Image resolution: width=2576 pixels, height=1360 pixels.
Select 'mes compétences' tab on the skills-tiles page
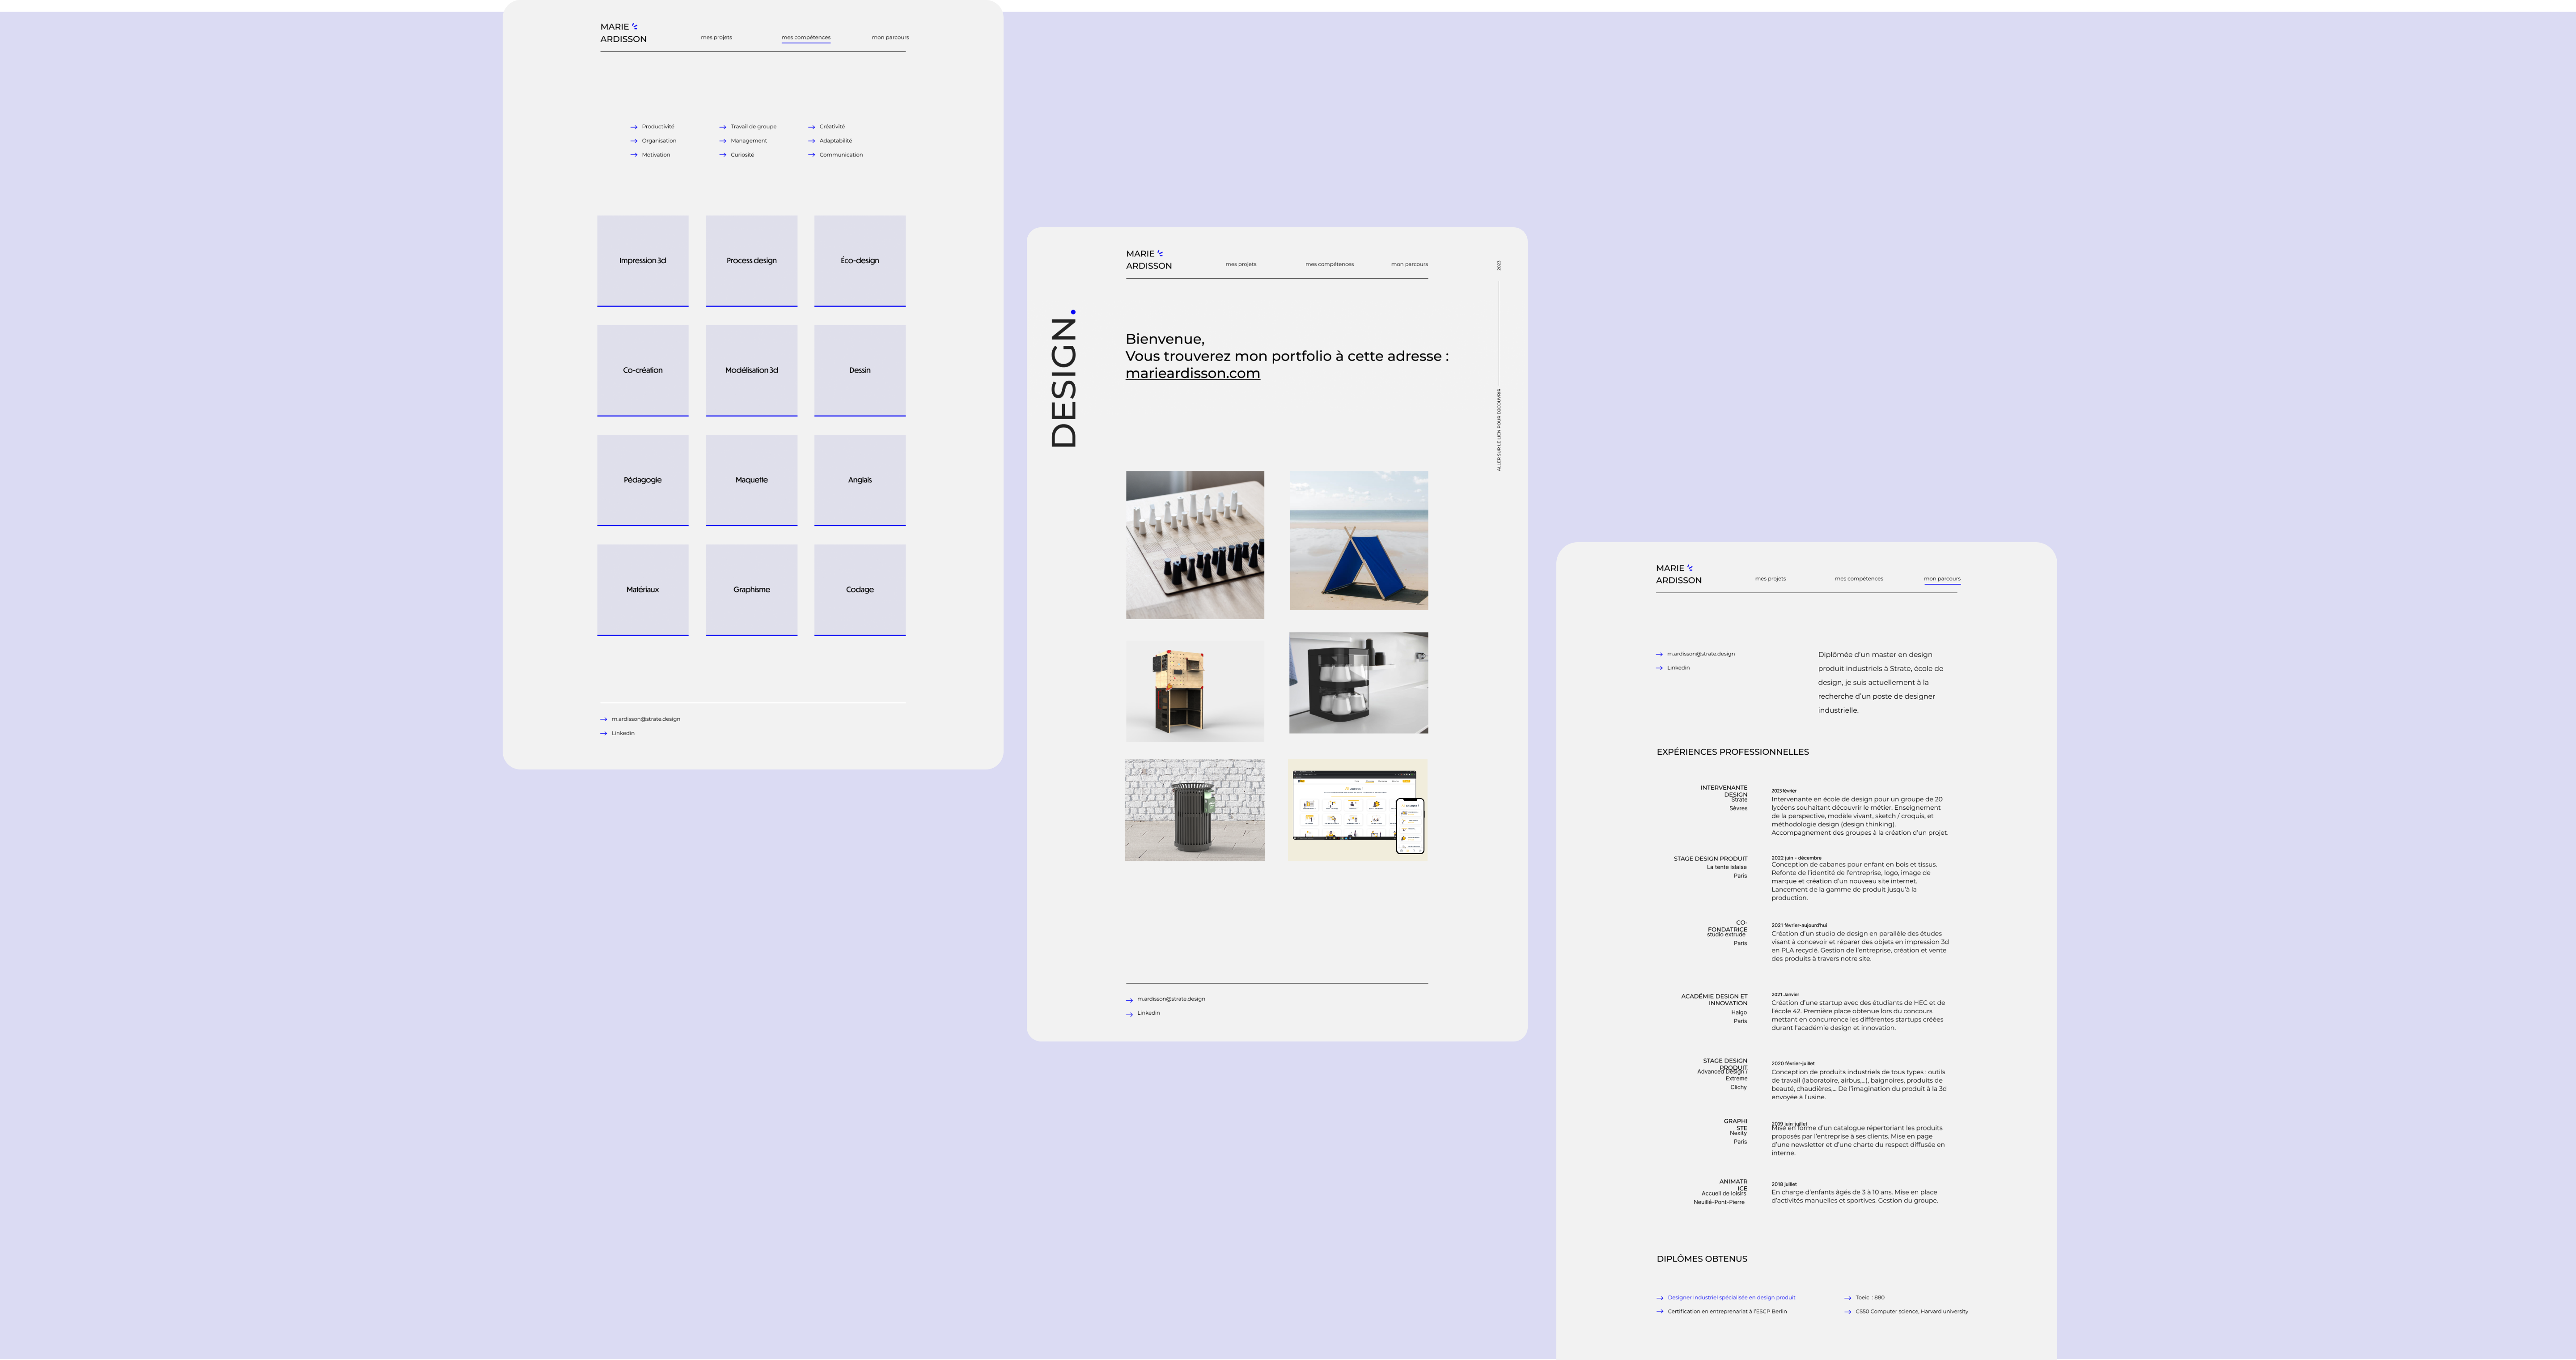pos(806,38)
